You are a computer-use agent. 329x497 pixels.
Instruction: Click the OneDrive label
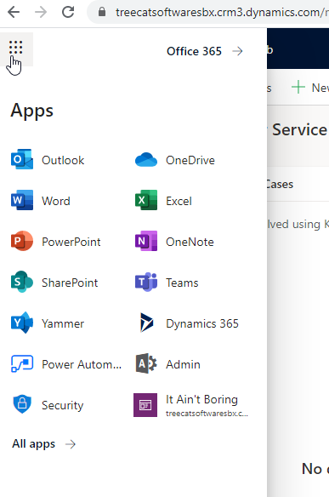pyautogui.click(x=190, y=160)
